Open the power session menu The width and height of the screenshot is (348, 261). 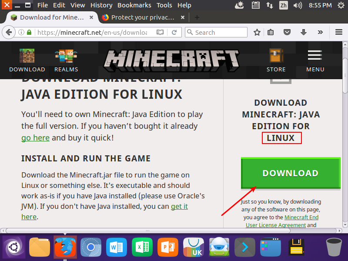341,5
